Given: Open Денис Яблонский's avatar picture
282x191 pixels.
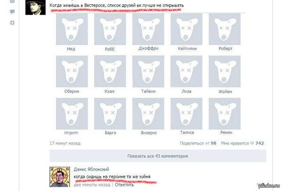Looking at the screenshot, I should tap(60, 177).
